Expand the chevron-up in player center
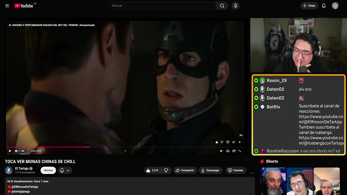This screenshot has height=195, width=347. tap(125, 151)
